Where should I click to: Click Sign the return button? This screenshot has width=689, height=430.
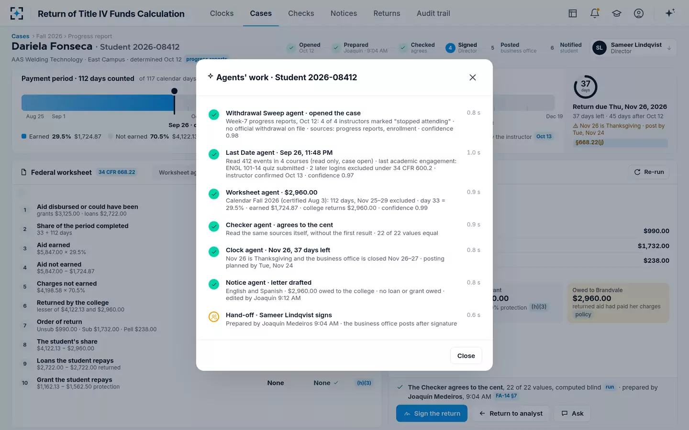432,413
